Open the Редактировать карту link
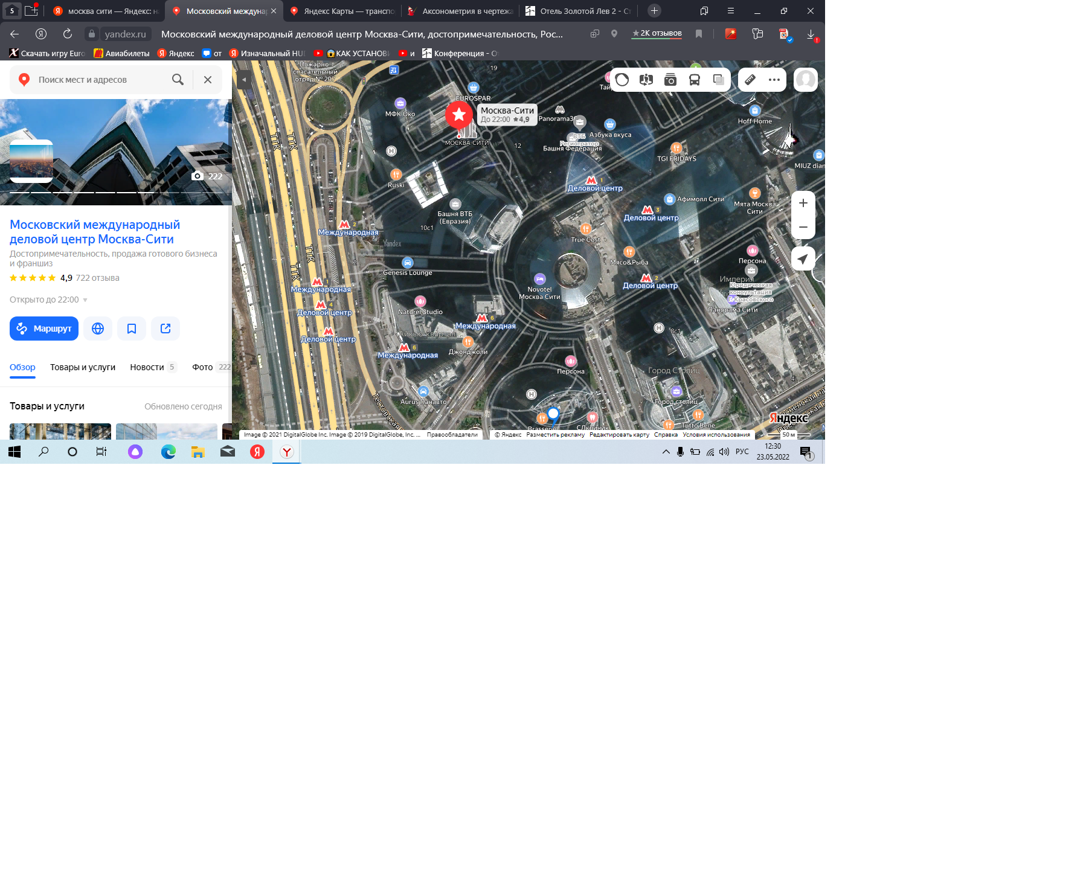This screenshot has width=1086, height=869. [619, 435]
